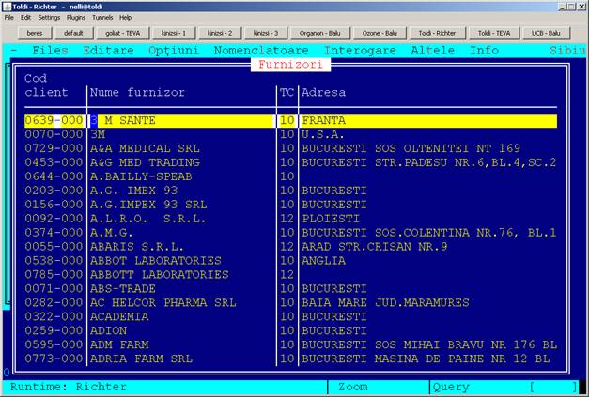Click the Nume furnizor column header

point(137,92)
